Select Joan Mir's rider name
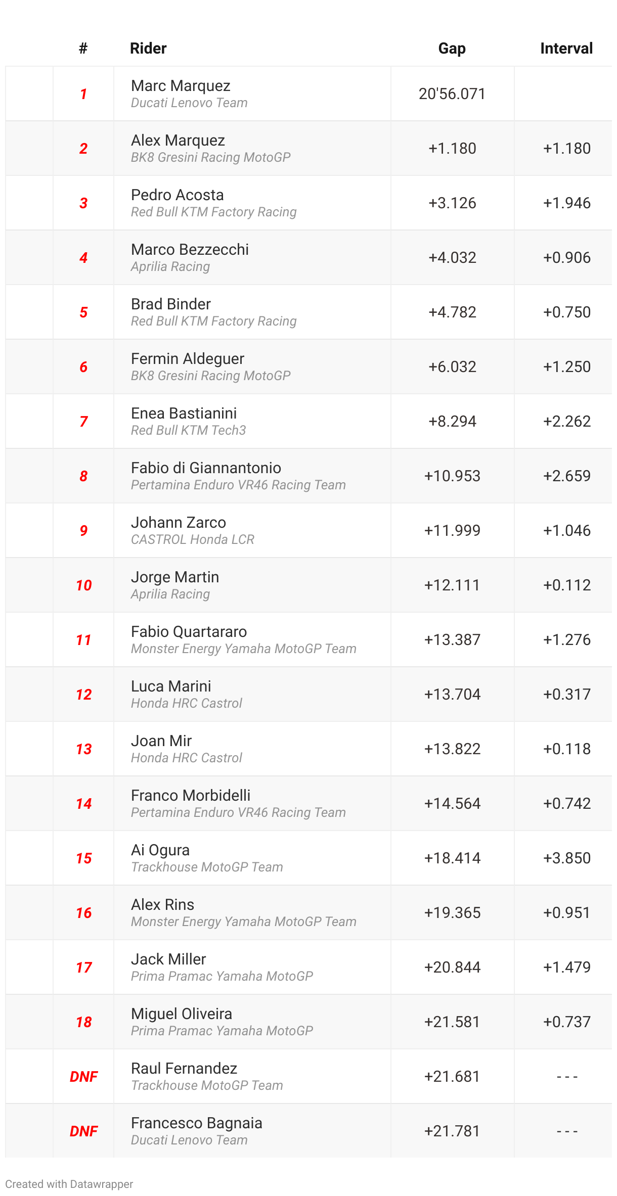The width and height of the screenshot is (617, 1196). click(x=161, y=741)
